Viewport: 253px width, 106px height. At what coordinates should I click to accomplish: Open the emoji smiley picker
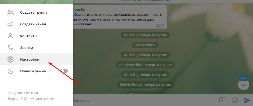(235, 100)
